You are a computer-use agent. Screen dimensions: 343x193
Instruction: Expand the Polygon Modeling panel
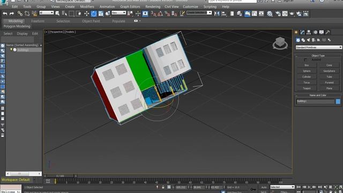pos(17,26)
